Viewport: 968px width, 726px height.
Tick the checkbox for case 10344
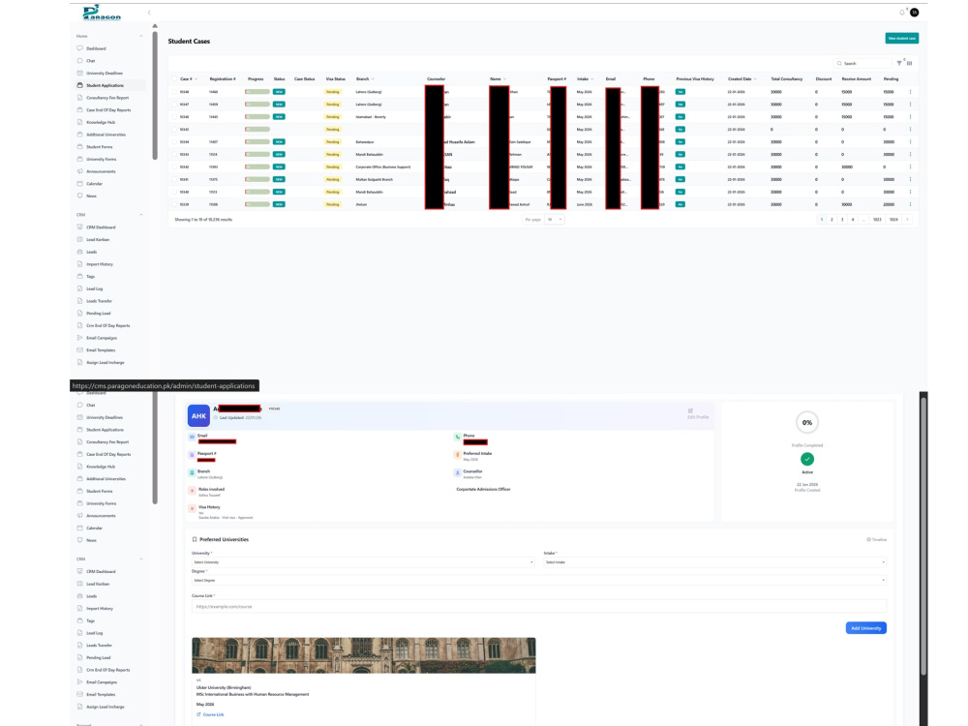pyautogui.click(x=174, y=142)
